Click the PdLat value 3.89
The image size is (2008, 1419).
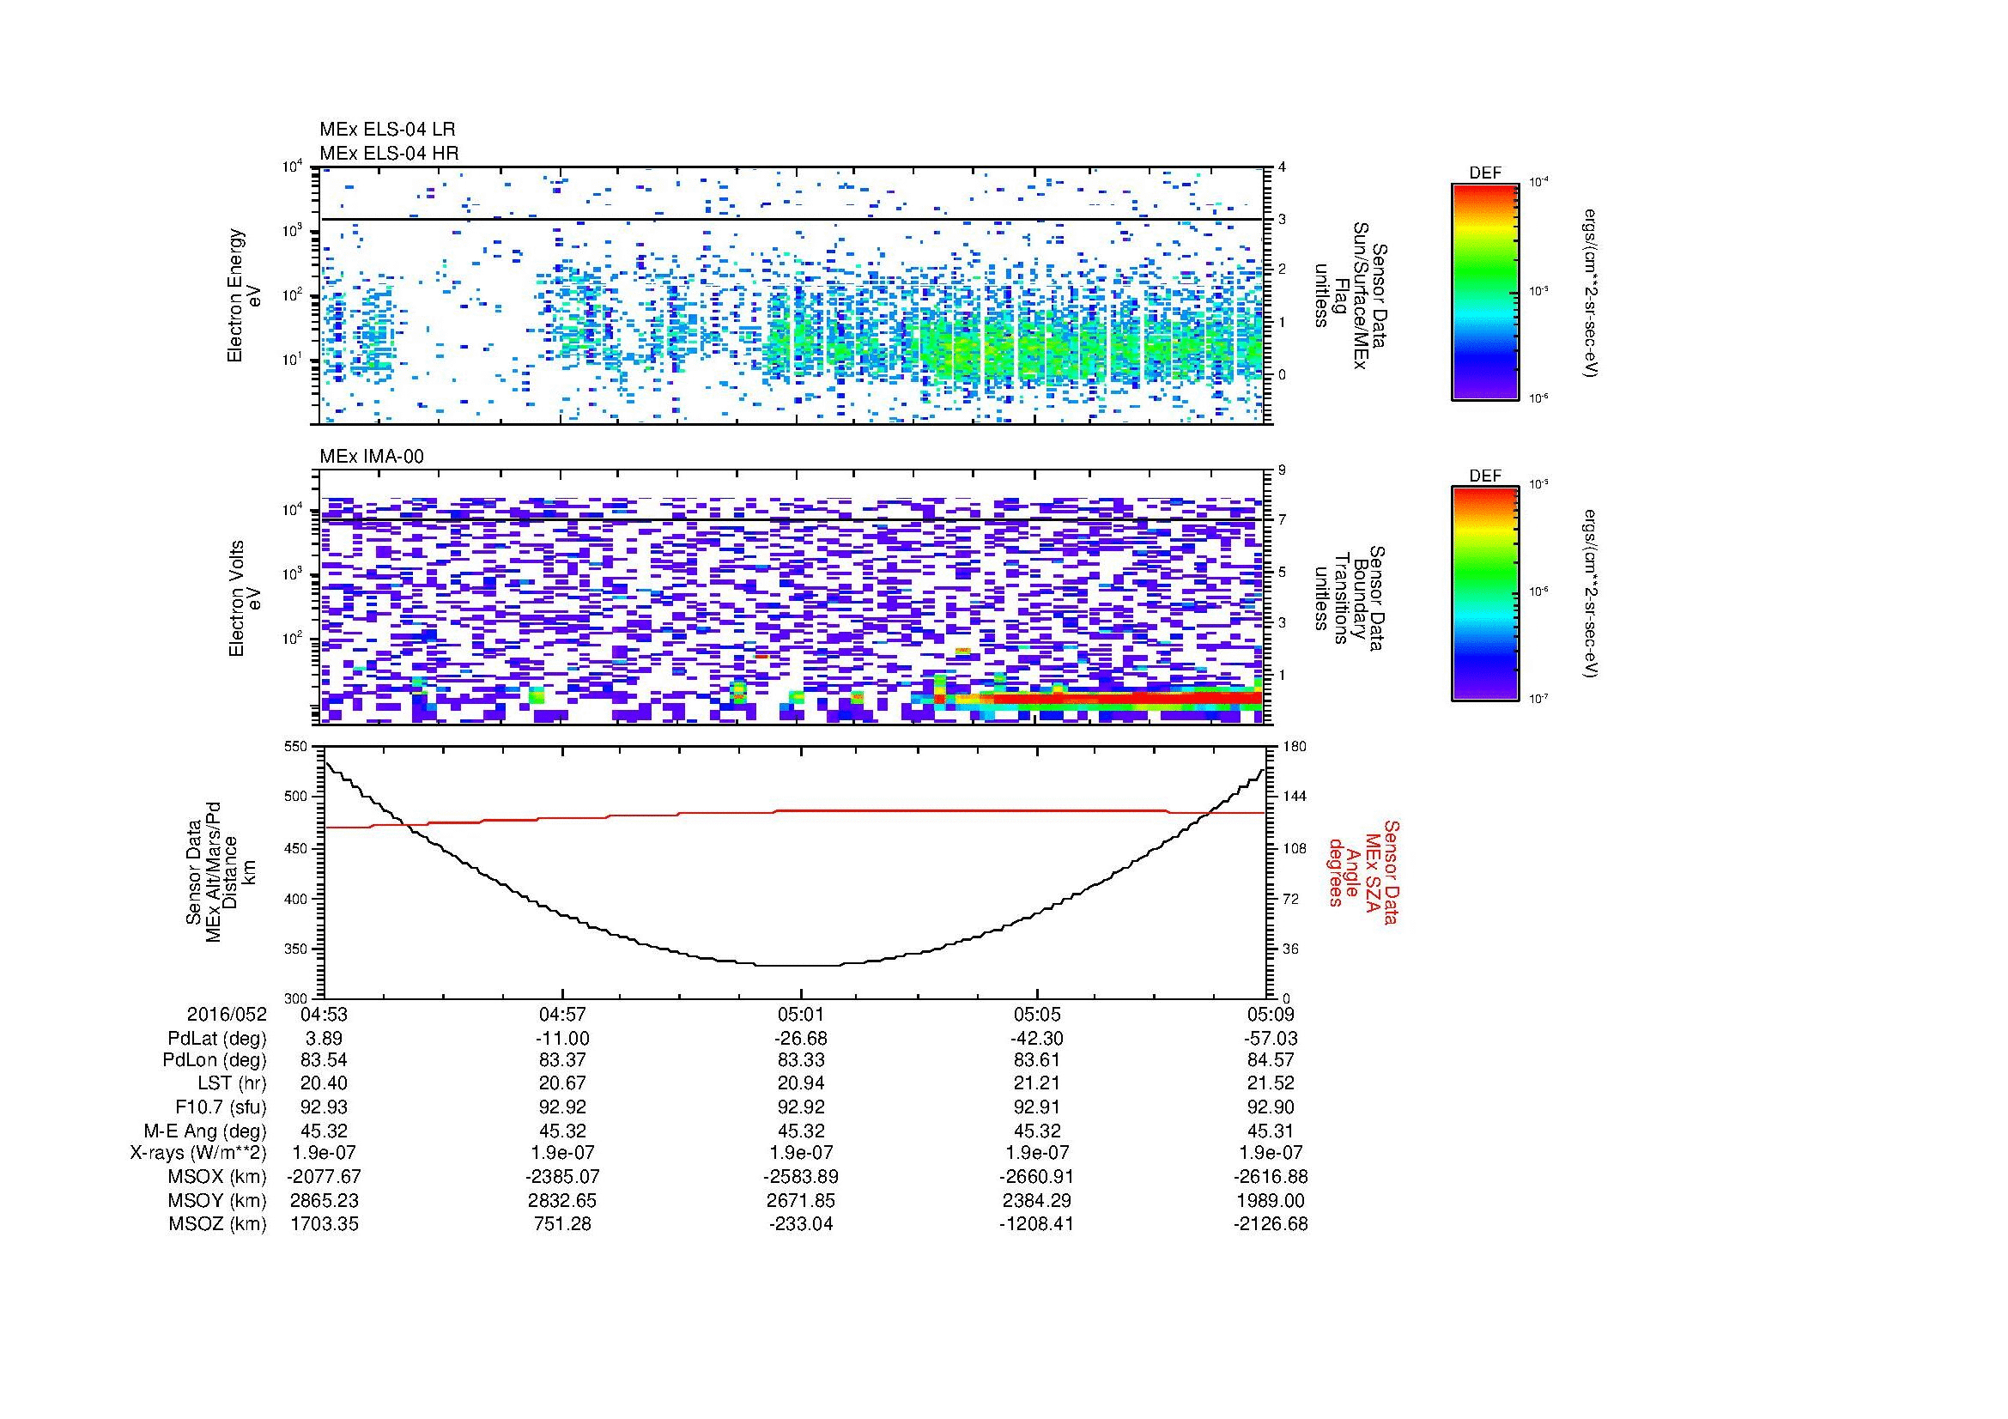coord(324,1039)
